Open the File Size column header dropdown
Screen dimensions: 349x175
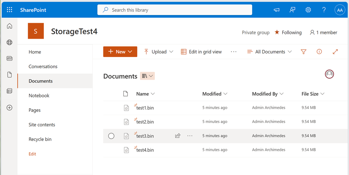tap(313, 94)
